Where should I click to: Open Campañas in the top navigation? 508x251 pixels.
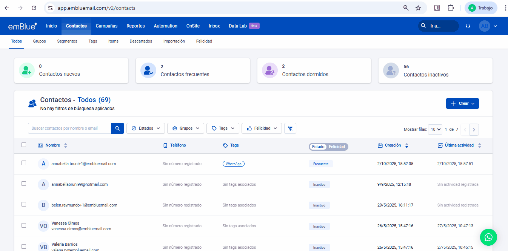coord(106,26)
